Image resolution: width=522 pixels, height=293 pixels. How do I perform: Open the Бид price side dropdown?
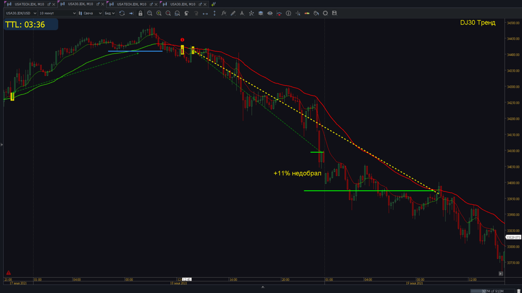(110, 13)
